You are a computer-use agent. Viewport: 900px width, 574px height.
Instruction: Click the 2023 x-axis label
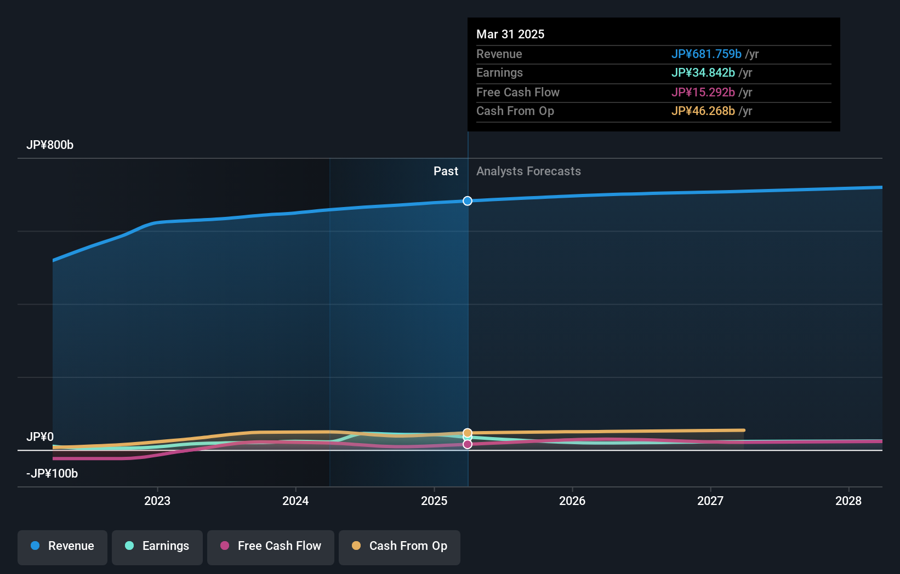click(x=157, y=501)
